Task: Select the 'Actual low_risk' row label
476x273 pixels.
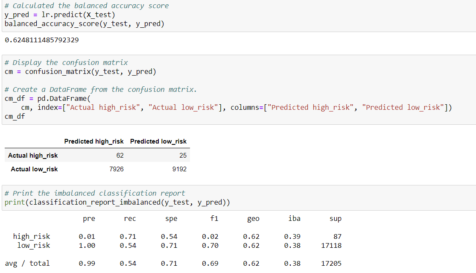Action: point(34,169)
